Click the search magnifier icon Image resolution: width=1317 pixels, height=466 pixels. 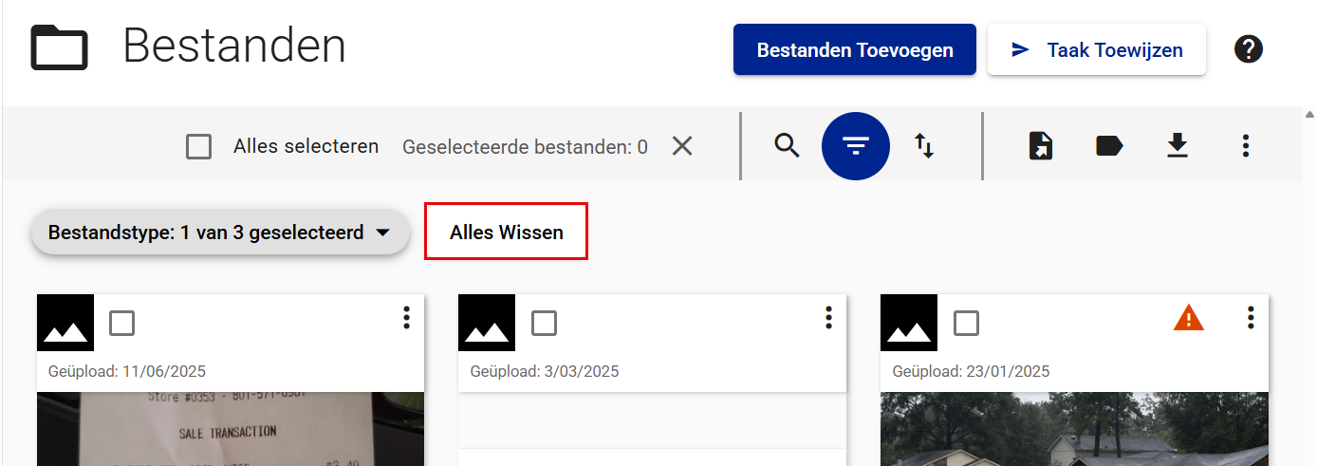click(787, 146)
